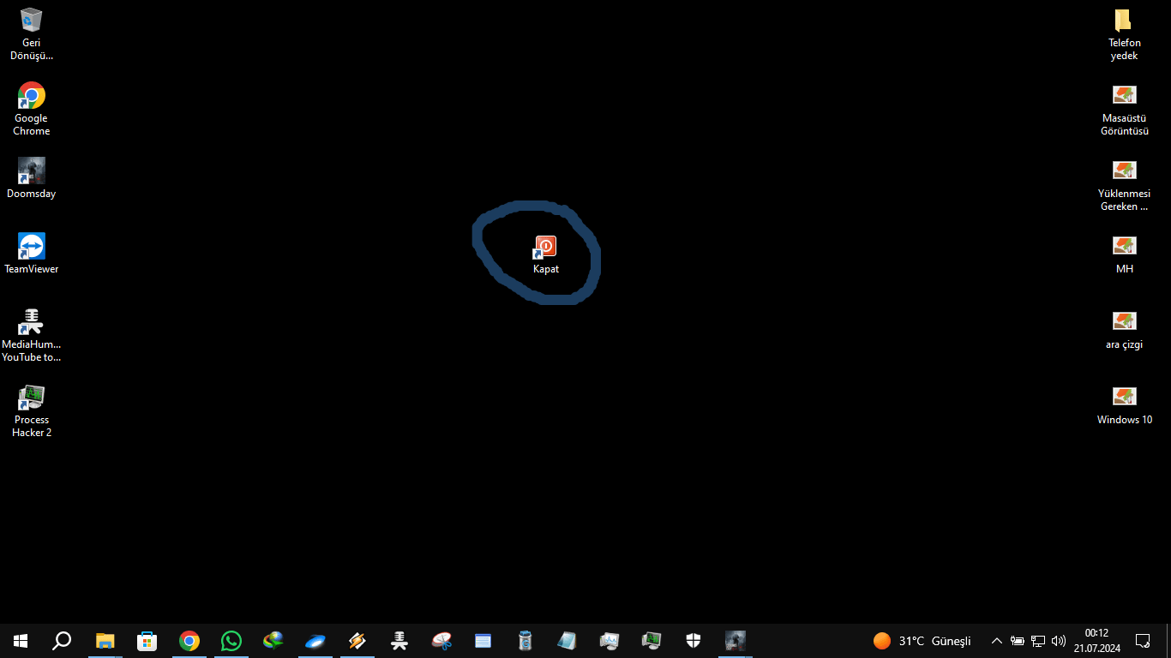The image size is (1171, 658).
Task: Open the Windows Start menu
Action: click(21, 641)
